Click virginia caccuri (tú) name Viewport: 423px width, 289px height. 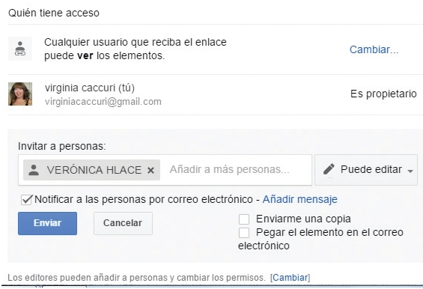point(90,88)
